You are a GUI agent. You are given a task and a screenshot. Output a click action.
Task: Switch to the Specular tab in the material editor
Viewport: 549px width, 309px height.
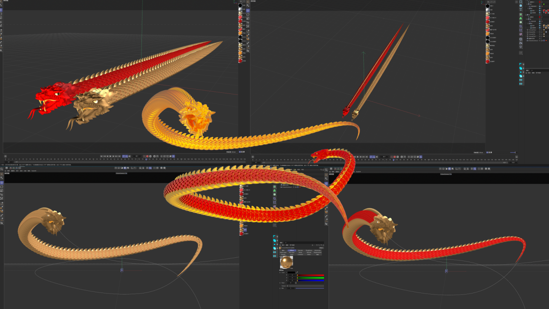pos(301,250)
